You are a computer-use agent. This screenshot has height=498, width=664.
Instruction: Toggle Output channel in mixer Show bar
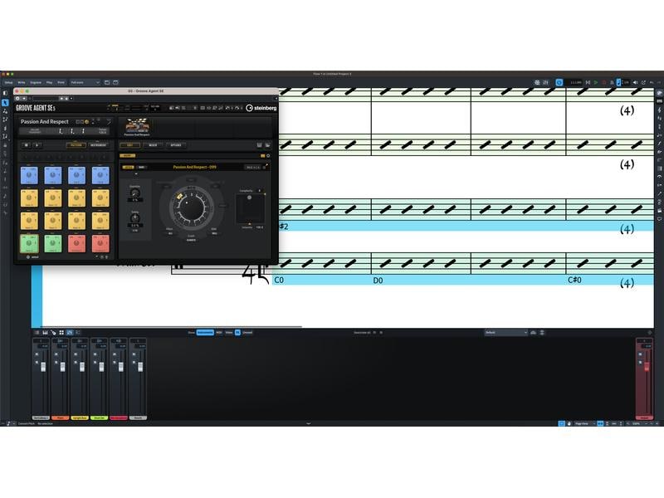click(x=247, y=333)
